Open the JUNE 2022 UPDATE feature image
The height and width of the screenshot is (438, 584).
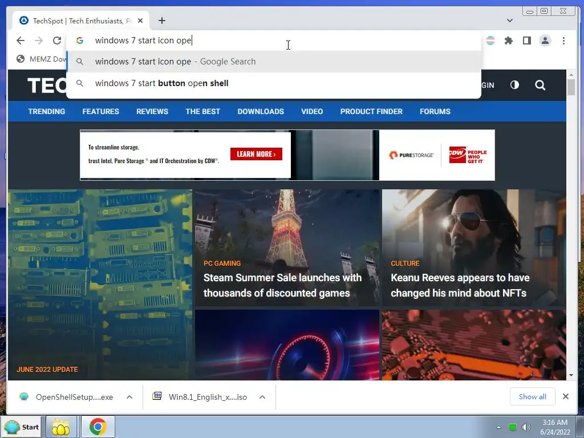tap(100, 285)
